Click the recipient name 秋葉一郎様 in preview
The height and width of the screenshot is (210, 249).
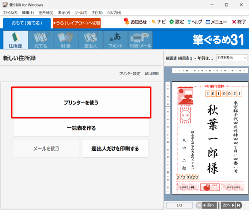(213, 139)
